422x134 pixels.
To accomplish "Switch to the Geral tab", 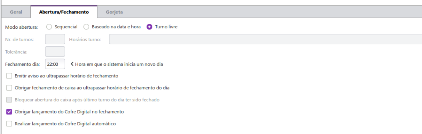I will pos(16,12).
